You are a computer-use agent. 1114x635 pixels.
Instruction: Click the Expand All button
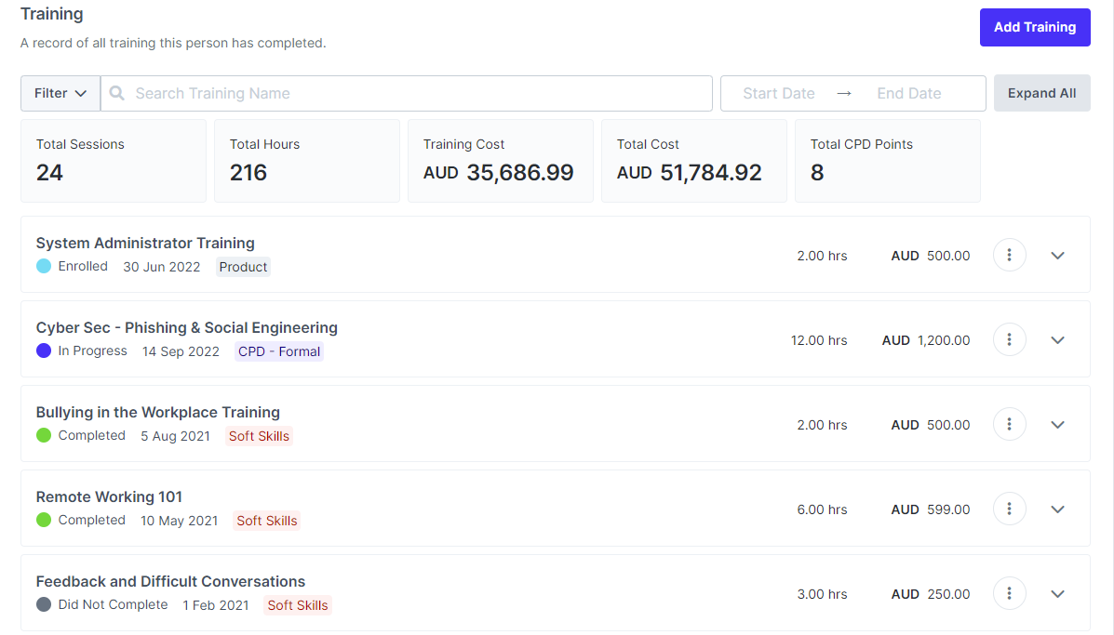click(x=1041, y=93)
